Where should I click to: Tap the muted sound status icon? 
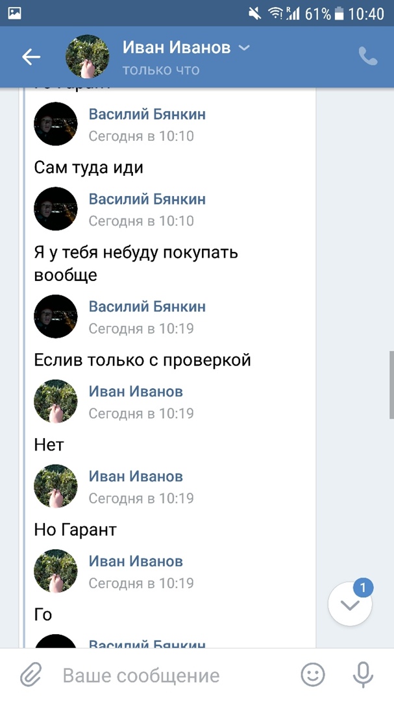pos(255,13)
